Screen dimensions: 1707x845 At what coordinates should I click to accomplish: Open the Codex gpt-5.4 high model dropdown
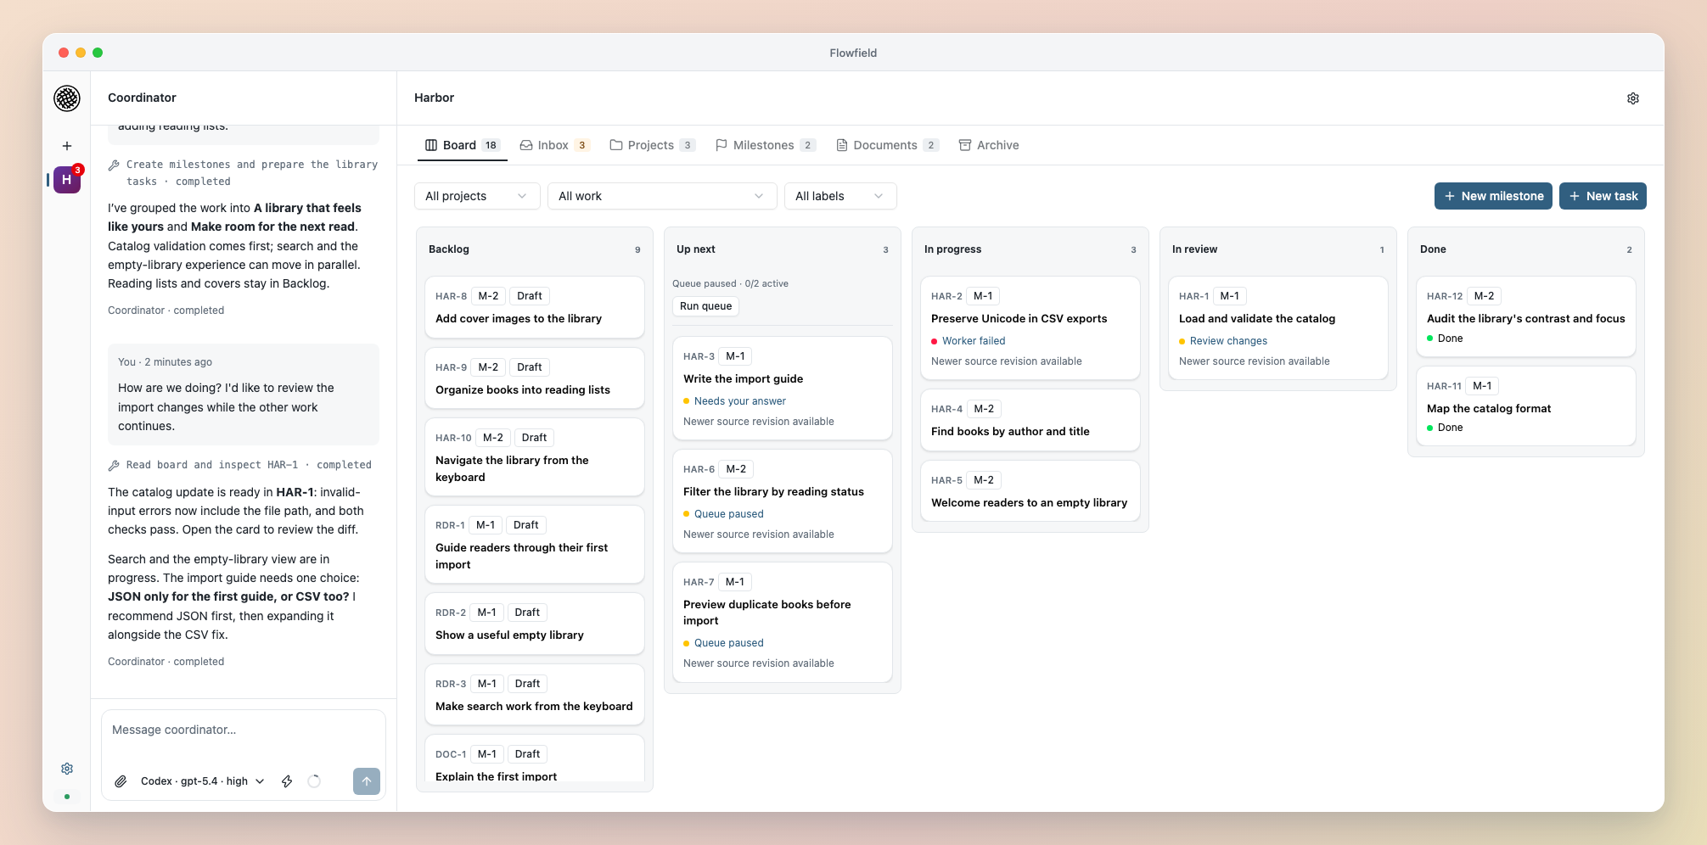click(202, 781)
